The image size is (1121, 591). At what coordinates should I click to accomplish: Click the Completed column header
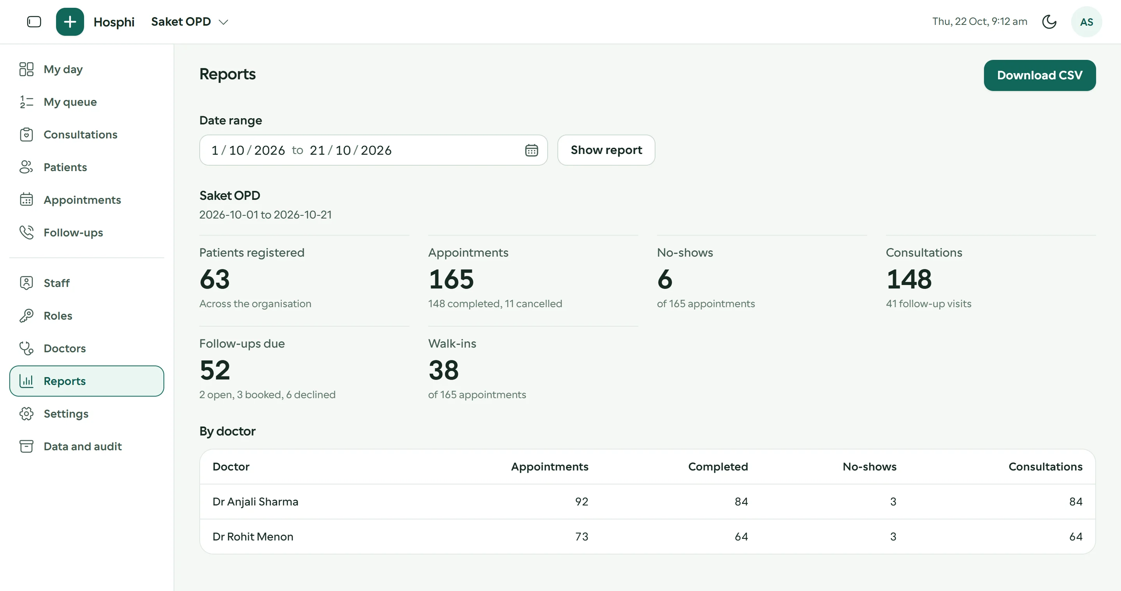[x=718, y=467]
